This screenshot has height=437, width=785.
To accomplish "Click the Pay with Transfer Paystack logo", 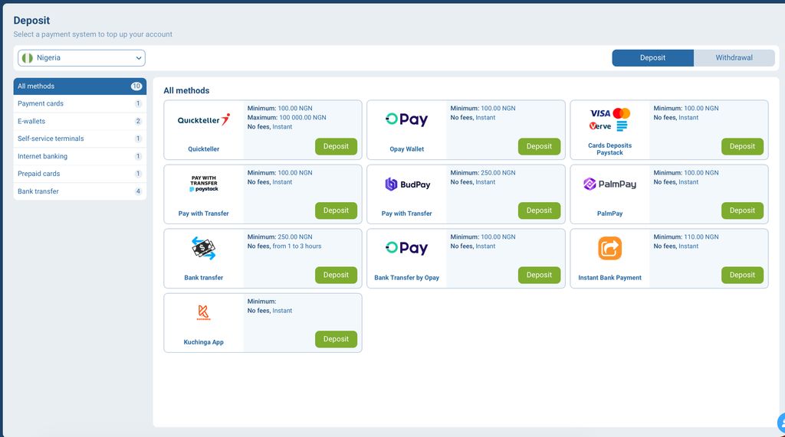I will pos(204,184).
